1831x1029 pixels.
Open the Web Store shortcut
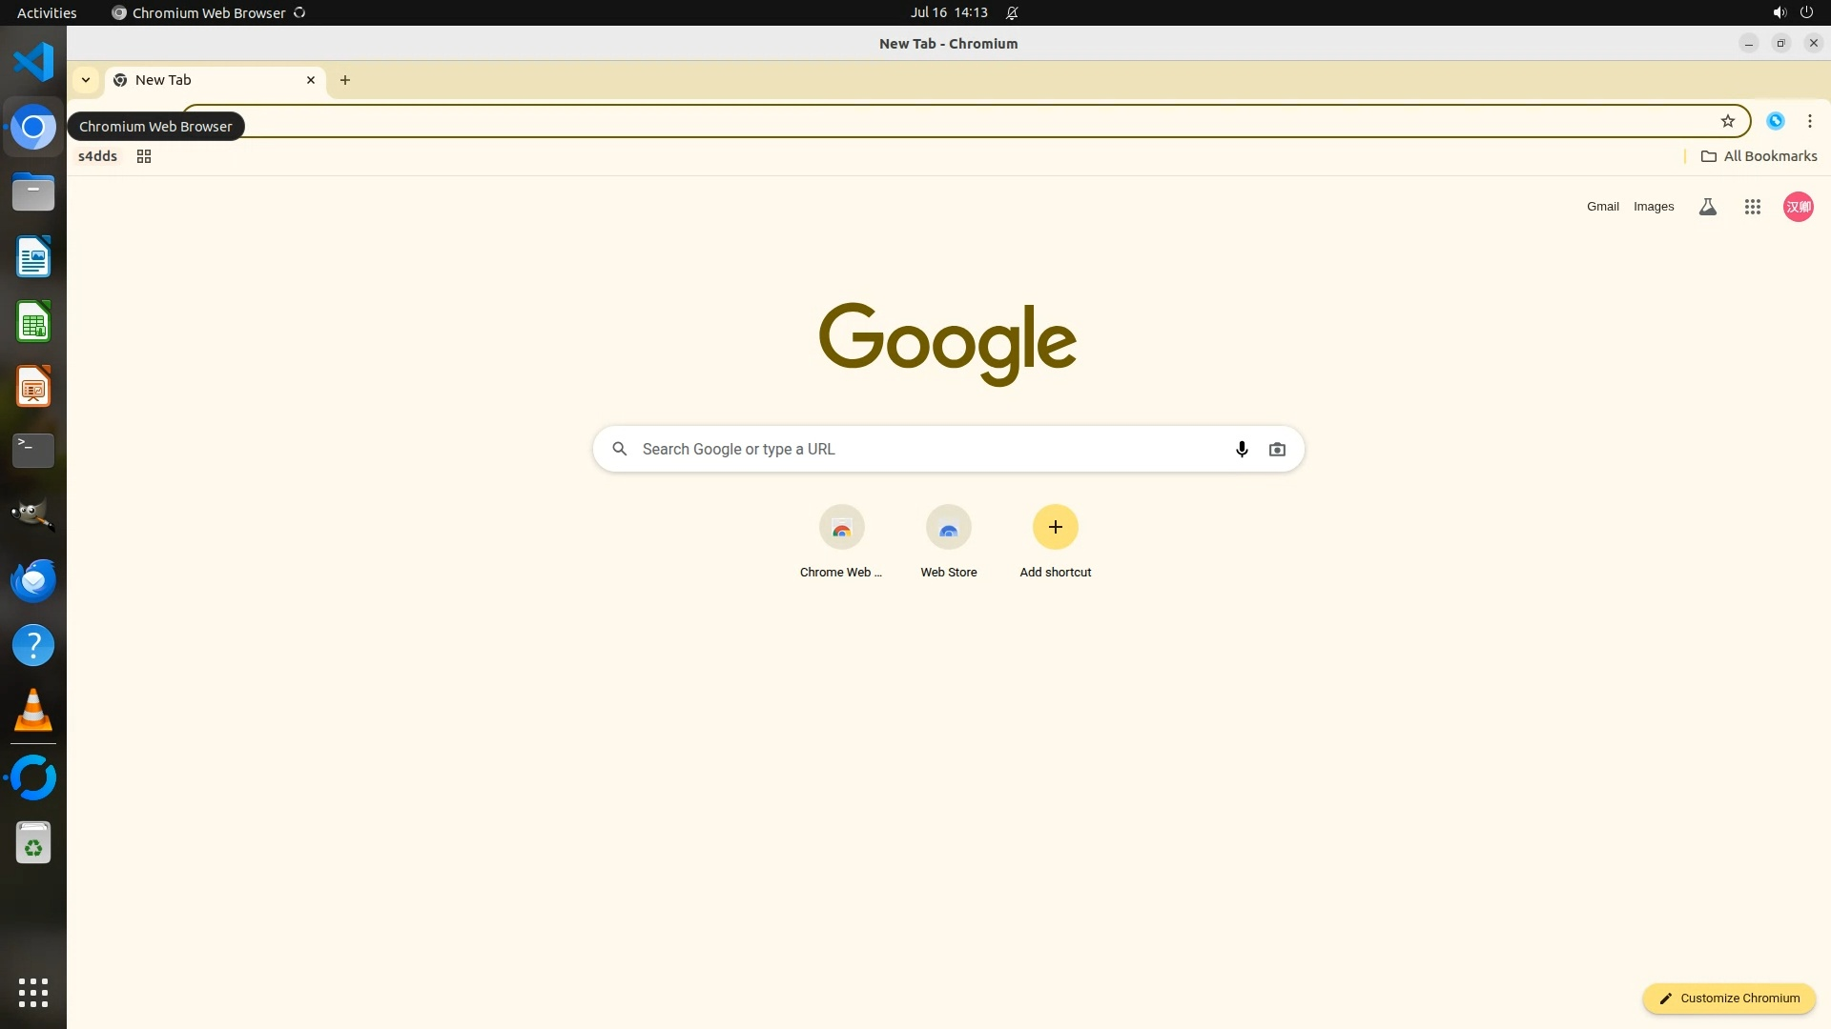click(x=948, y=528)
